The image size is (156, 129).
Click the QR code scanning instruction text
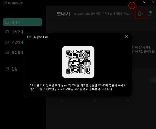[71, 89]
